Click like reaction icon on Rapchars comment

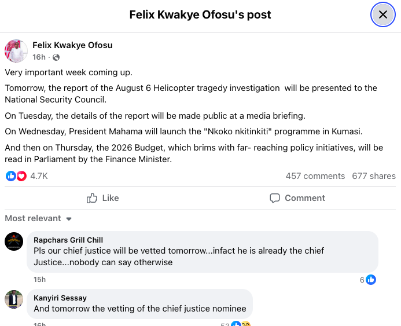coord(371,280)
